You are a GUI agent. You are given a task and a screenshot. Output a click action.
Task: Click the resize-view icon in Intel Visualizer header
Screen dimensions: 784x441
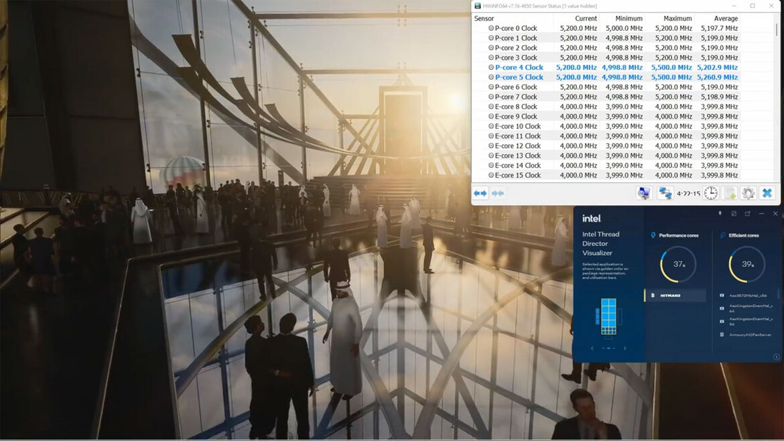[734, 214]
